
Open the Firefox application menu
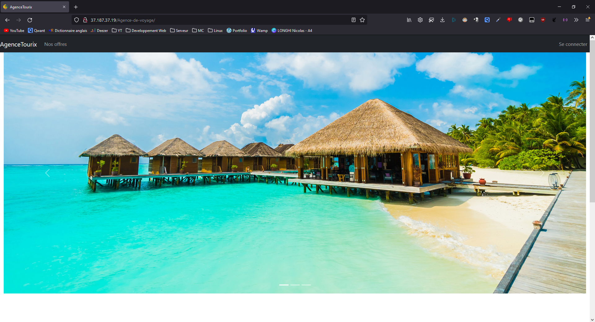click(587, 20)
